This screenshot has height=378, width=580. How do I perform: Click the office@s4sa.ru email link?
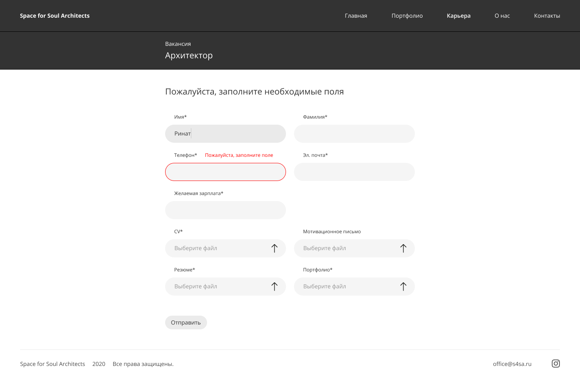[x=512, y=364]
